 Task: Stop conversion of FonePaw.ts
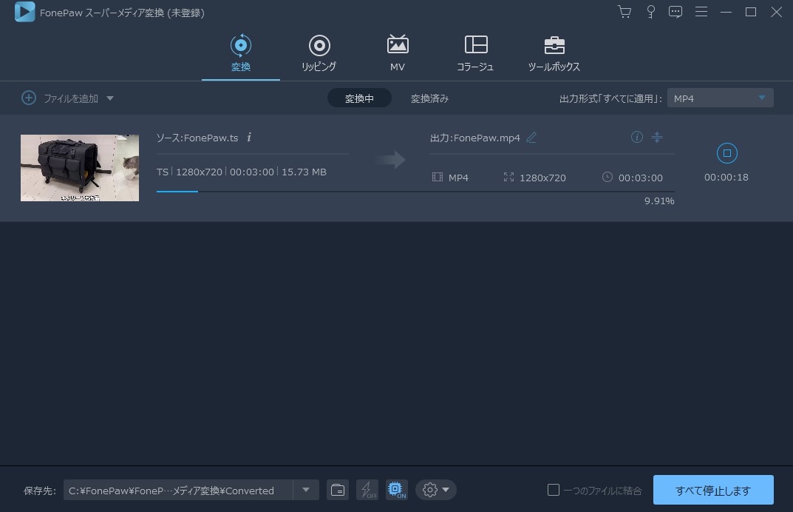[726, 153]
